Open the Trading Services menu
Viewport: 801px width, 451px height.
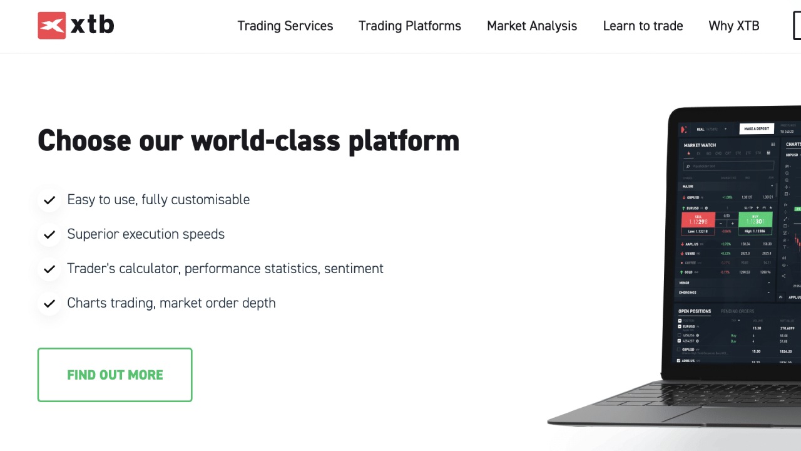285,26
